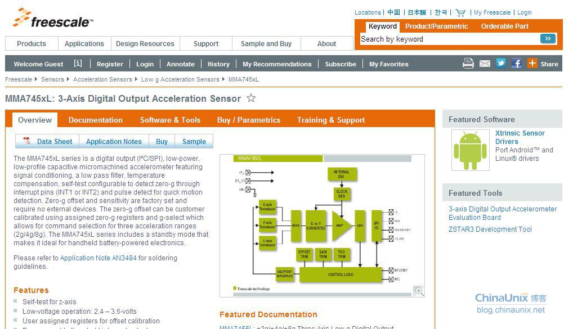
Task: Open My Recommendations
Action: [x=277, y=64]
